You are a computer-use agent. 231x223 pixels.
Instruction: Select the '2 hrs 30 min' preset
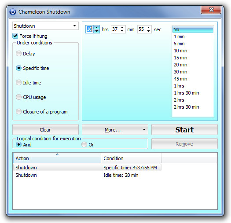tap(193, 107)
